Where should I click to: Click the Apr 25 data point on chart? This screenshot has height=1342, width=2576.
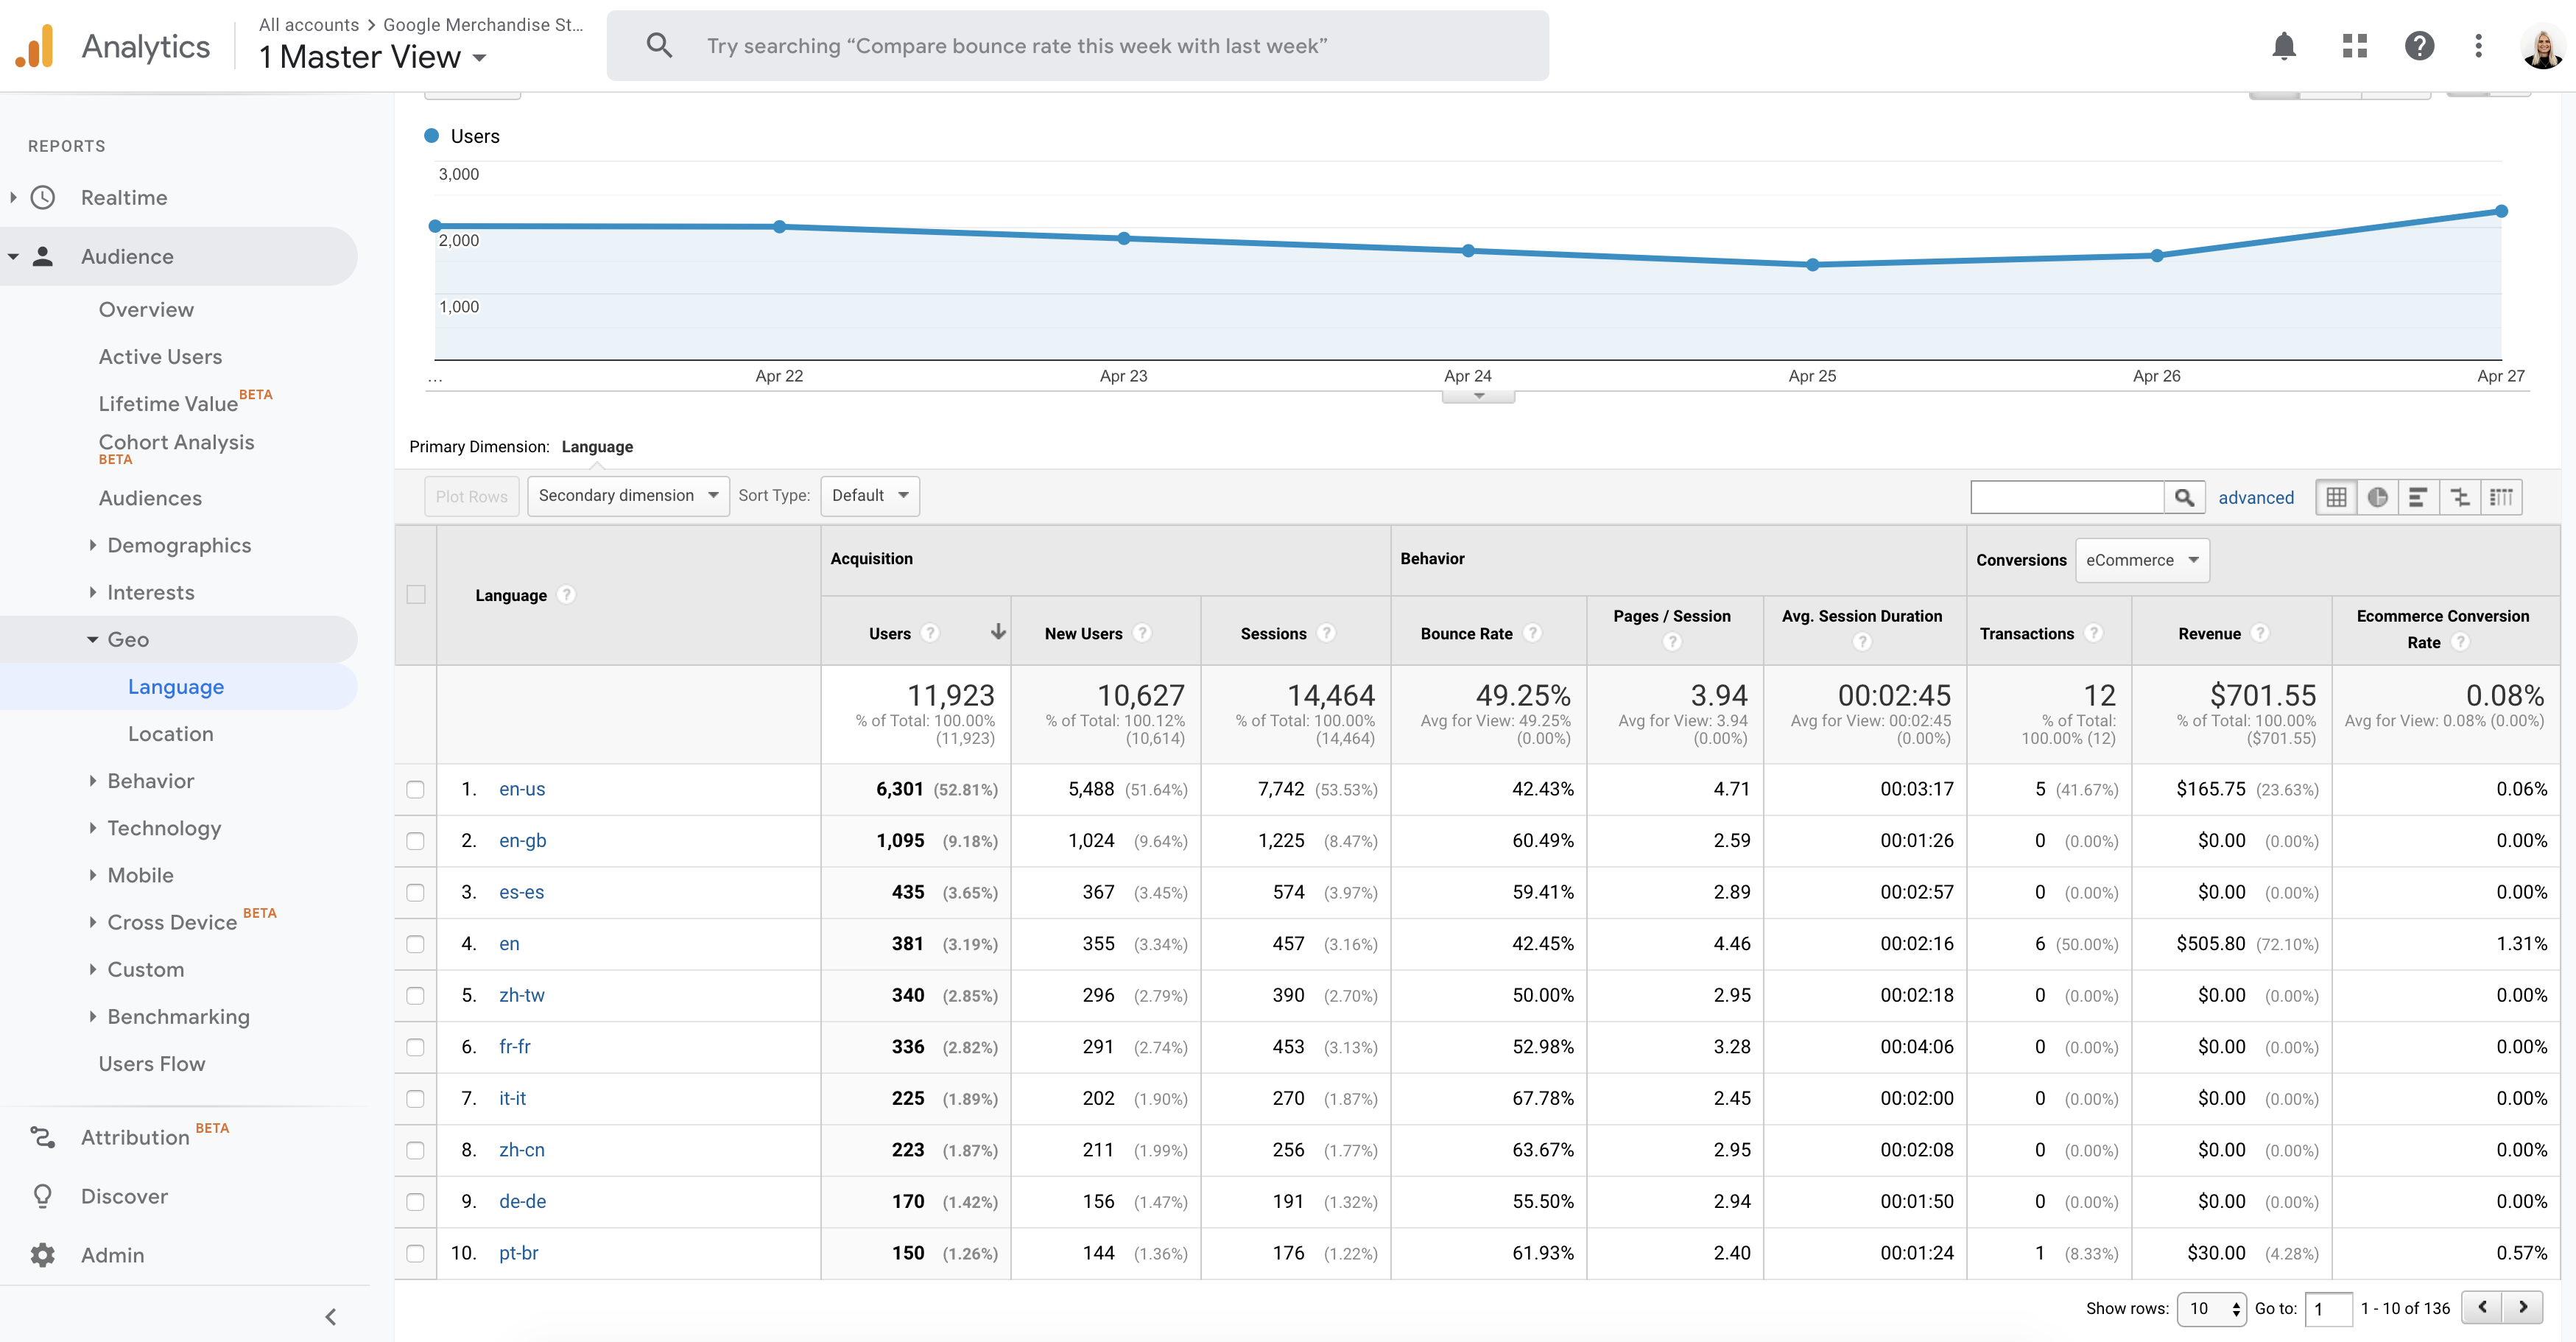[1812, 265]
